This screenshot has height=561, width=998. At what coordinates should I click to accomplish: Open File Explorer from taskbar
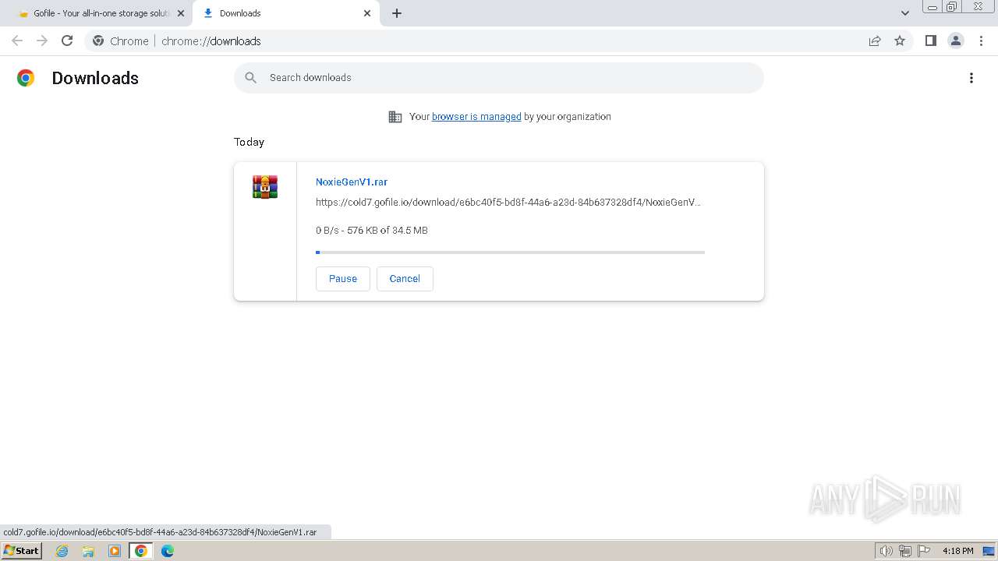click(88, 551)
